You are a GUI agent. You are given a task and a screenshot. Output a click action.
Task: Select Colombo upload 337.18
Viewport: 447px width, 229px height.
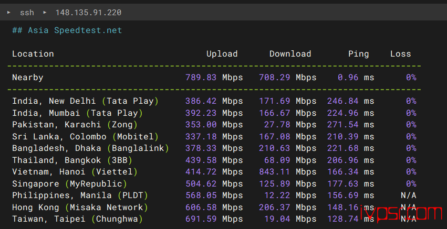pyautogui.click(x=201, y=137)
